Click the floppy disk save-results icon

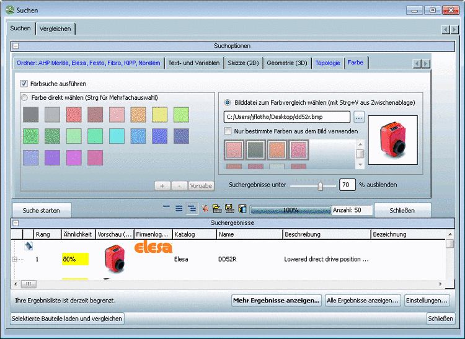pyautogui.click(x=230, y=209)
